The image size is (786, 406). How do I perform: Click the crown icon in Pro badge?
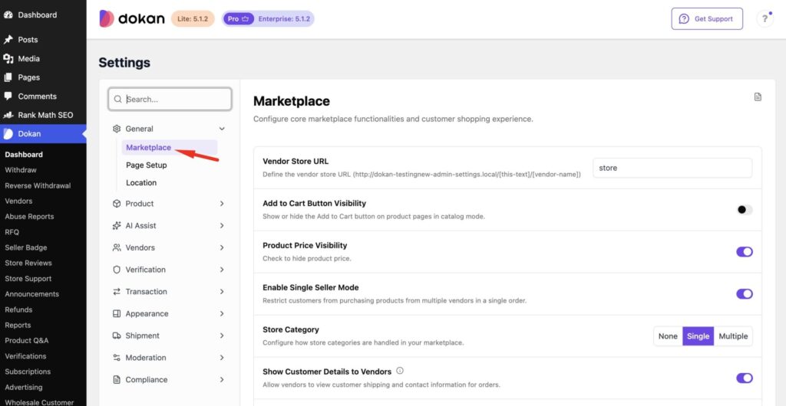coord(245,19)
